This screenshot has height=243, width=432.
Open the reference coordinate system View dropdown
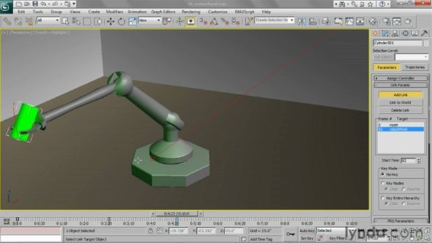tap(149, 20)
